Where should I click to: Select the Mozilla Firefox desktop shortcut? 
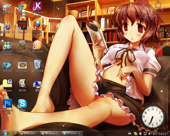(37, 28)
